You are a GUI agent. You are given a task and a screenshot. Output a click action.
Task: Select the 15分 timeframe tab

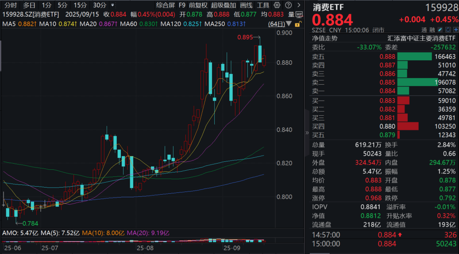click(80, 5)
